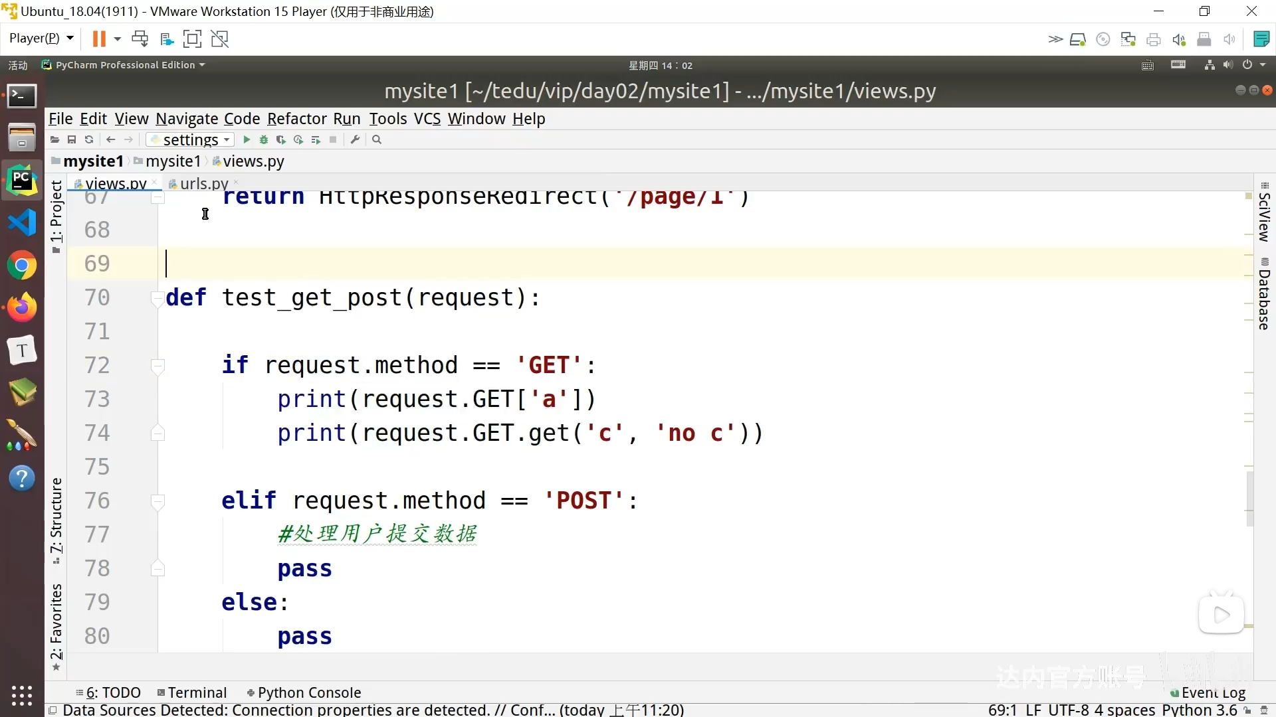
Task: Open the VS Code icon in Ubuntu dock
Action: (22, 223)
